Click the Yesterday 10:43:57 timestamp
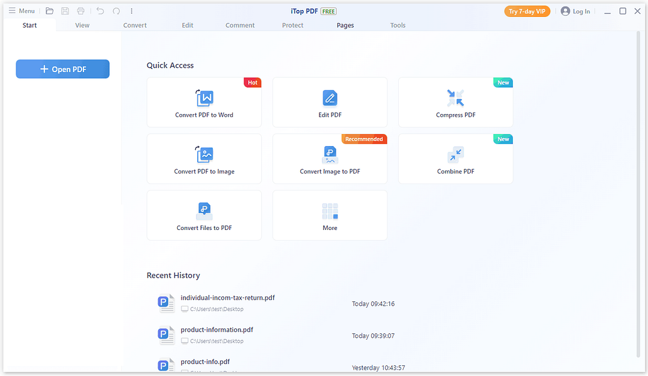 coord(378,368)
